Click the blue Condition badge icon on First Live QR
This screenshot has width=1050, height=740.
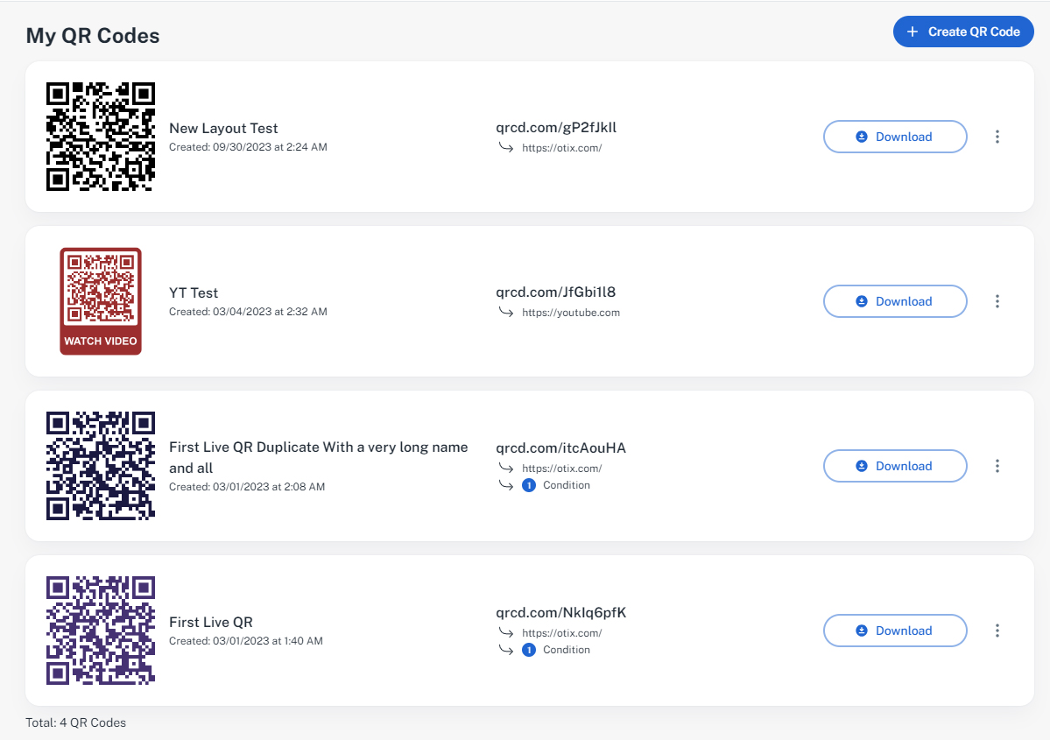(527, 650)
